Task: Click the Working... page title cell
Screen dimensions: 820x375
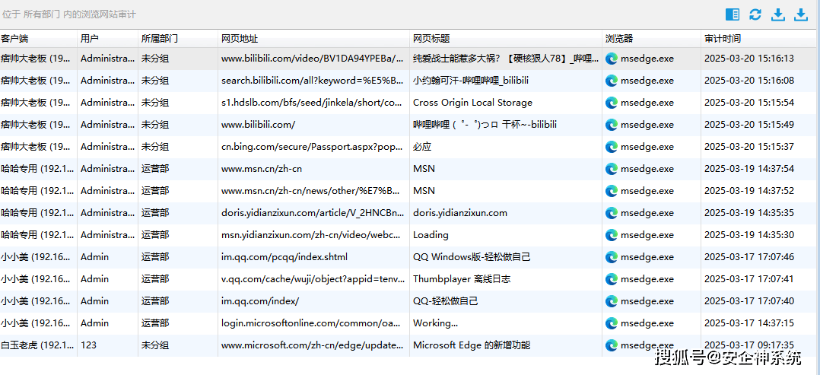Action: click(506, 323)
